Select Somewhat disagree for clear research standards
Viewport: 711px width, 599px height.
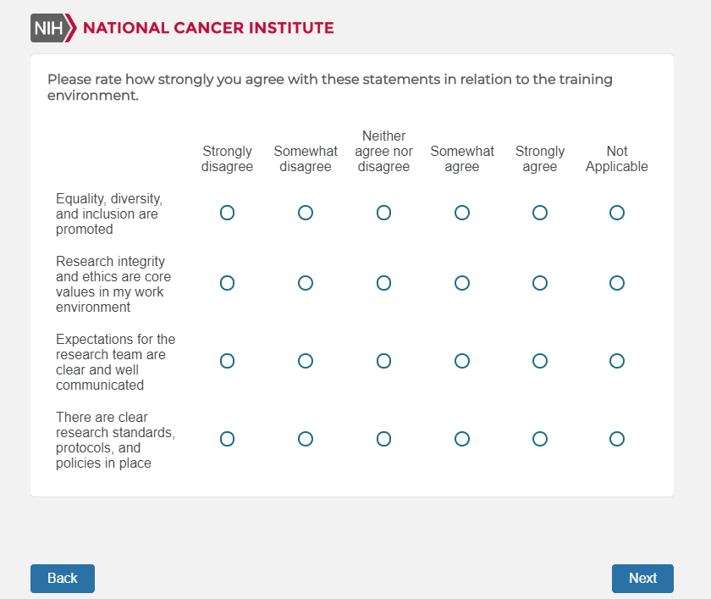306,439
